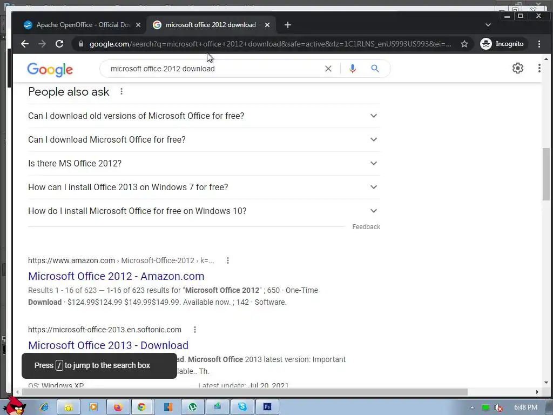Launch Internet Explorer from the taskbar
Image resolution: width=553 pixels, height=415 pixels.
pos(44,407)
